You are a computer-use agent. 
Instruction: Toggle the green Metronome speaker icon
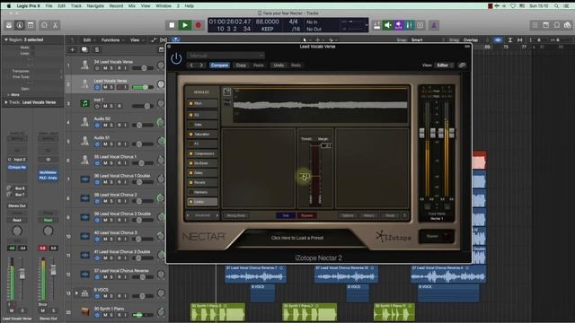(x=387, y=25)
